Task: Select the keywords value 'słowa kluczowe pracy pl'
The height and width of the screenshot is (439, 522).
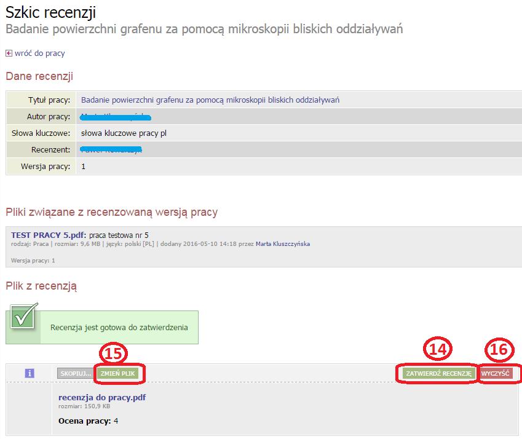Action: point(124,133)
